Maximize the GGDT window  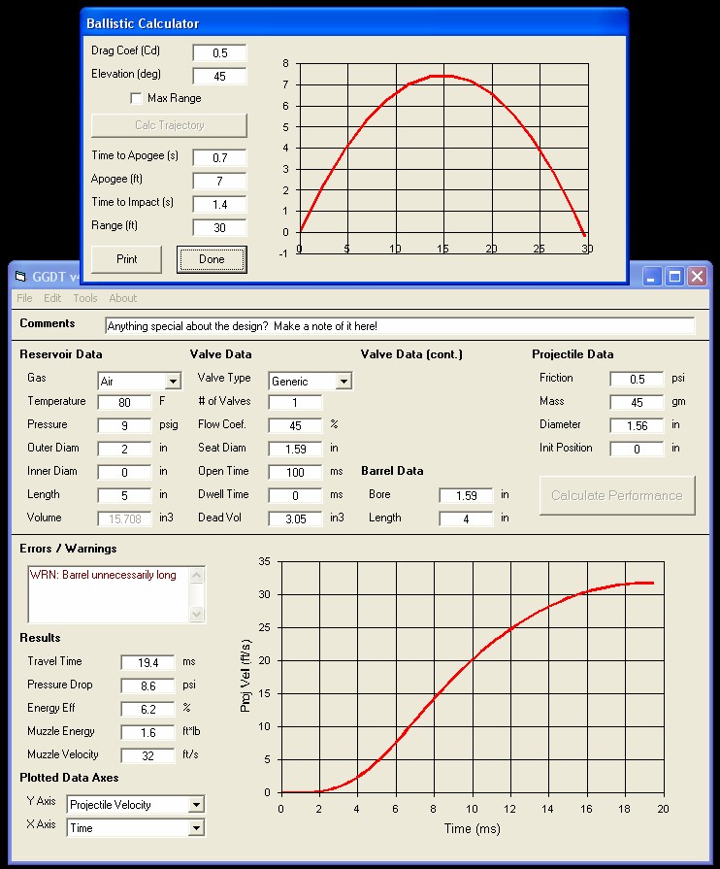point(674,276)
